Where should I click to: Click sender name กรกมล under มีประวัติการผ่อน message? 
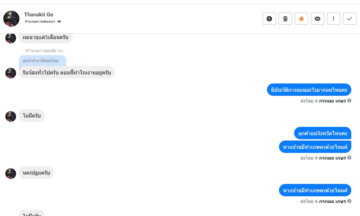point(332,101)
